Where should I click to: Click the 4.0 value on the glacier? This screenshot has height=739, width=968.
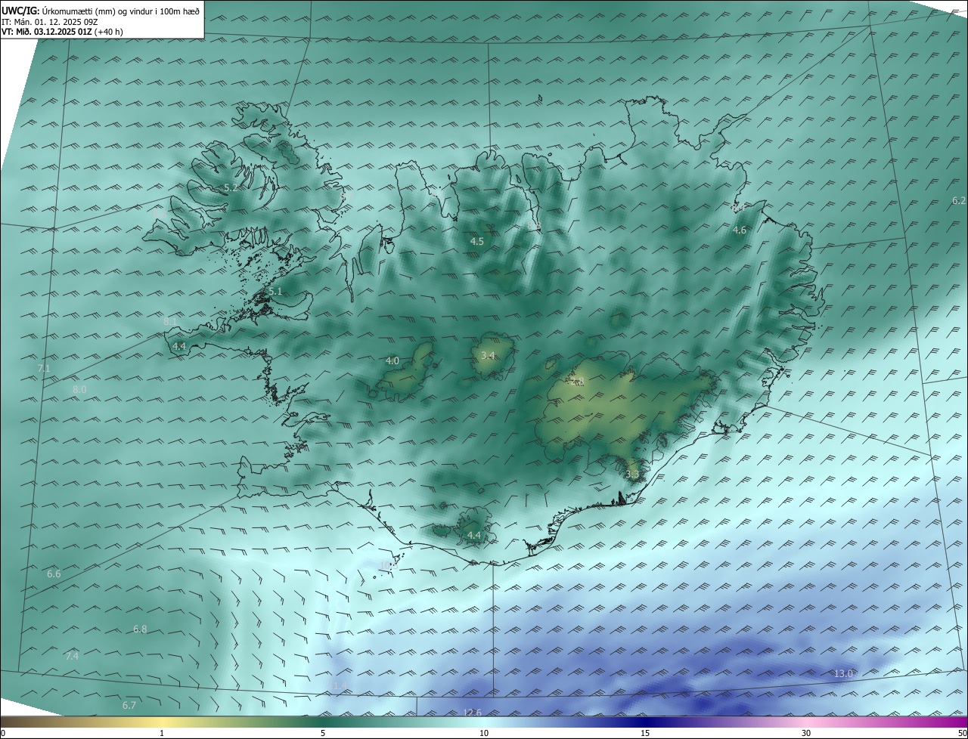[x=392, y=361]
